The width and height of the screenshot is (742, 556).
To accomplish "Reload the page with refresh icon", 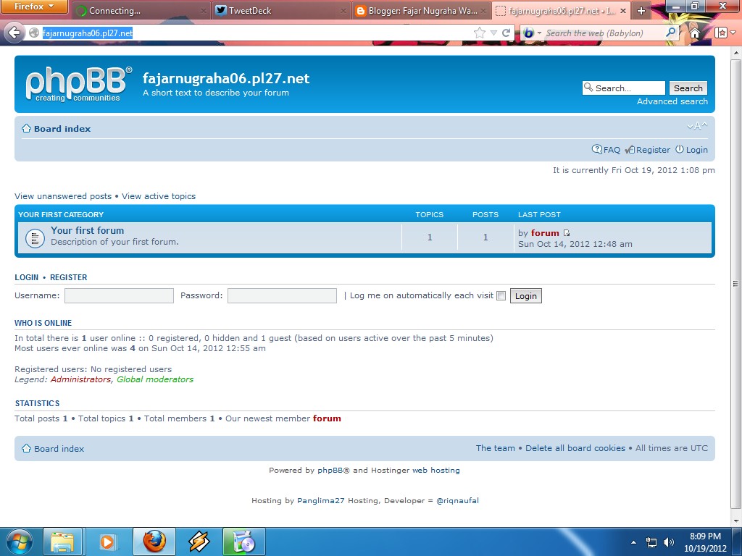I will [x=506, y=33].
